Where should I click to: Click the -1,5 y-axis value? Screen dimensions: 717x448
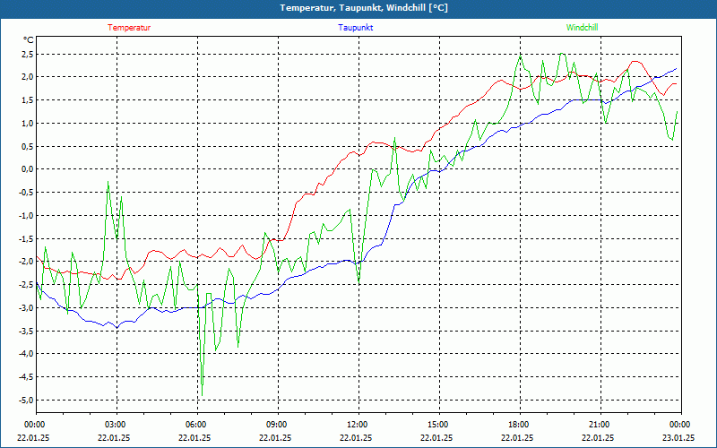pyautogui.click(x=27, y=238)
